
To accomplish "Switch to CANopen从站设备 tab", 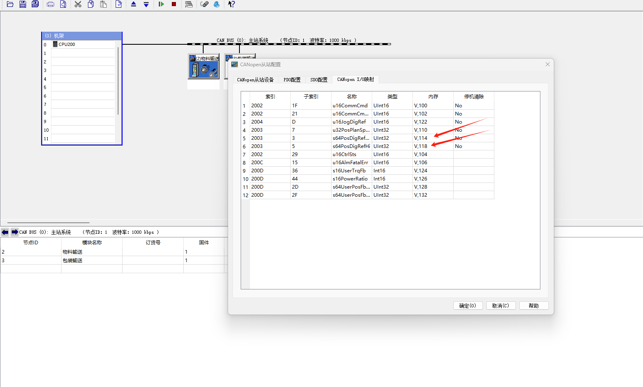I will click(x=255, y=80).
